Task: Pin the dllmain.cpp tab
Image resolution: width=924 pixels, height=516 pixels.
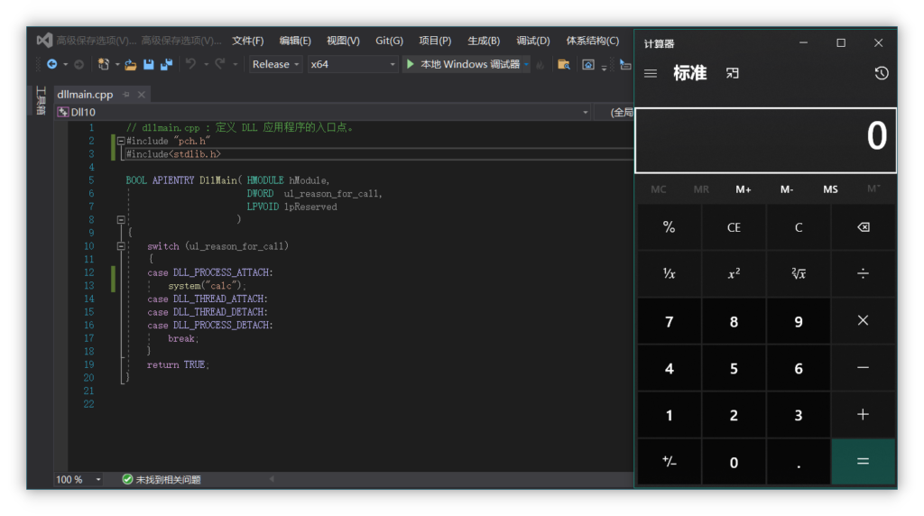Action: tap(126, 94)
